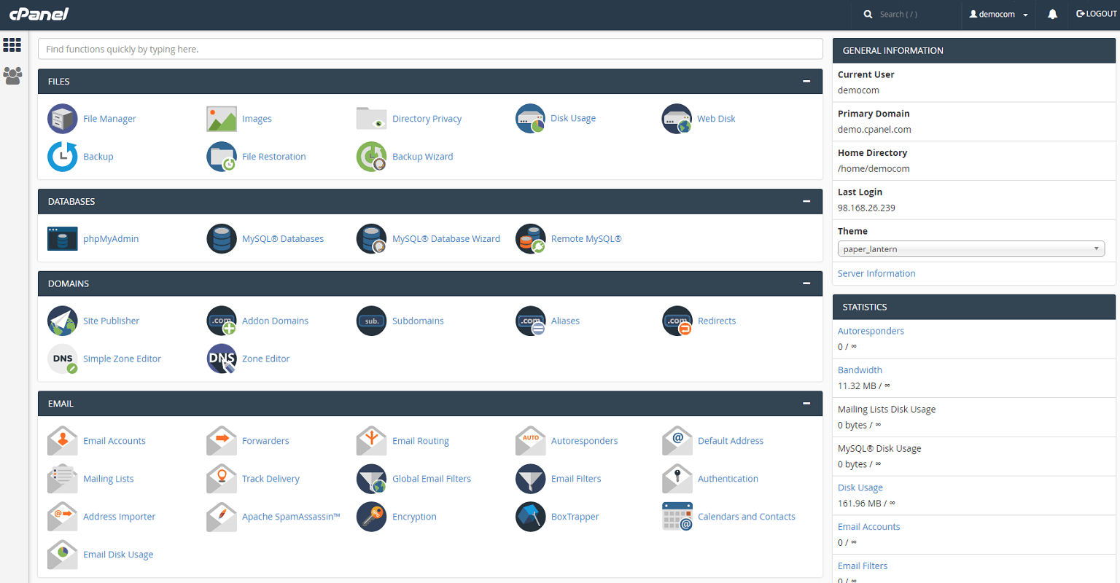Click the MySQL Databases icon

222,238
